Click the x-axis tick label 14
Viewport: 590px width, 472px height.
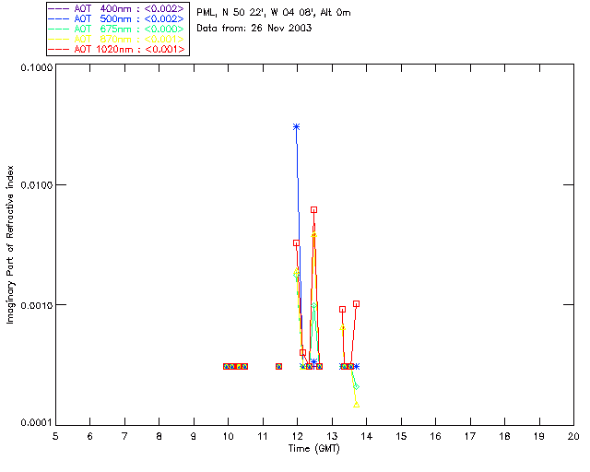point(367,436)
